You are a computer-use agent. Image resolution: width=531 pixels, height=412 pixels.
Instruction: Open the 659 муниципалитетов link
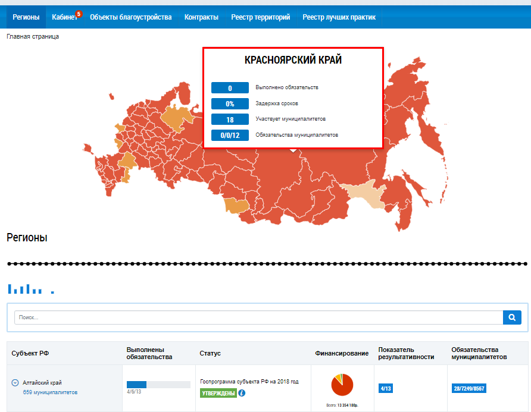coord(50,392)
